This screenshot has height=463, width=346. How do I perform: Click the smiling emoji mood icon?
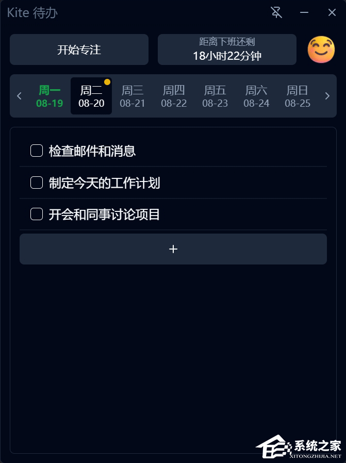(x=321, y=49)
